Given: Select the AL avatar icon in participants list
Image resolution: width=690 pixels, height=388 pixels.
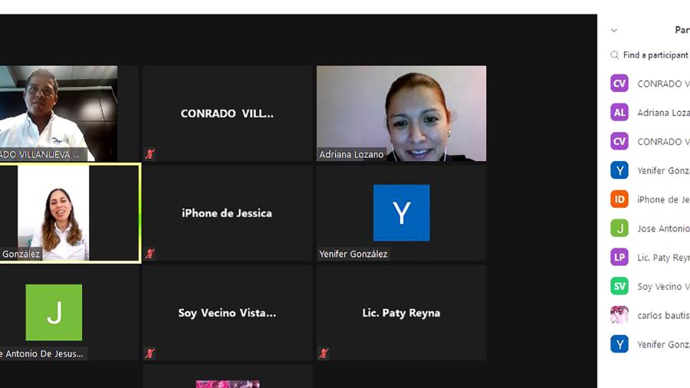Looking at the screenshot, I should 619,113.
